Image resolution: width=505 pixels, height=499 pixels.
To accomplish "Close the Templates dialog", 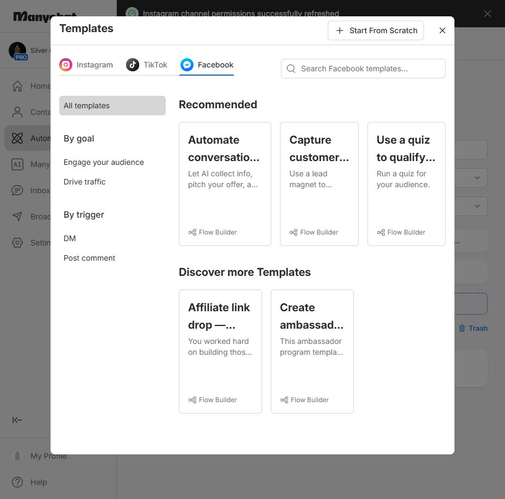I will coord(442,30).
